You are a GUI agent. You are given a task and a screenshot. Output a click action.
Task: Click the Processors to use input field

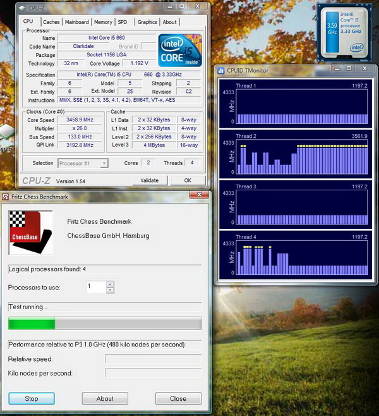point(97,287)
